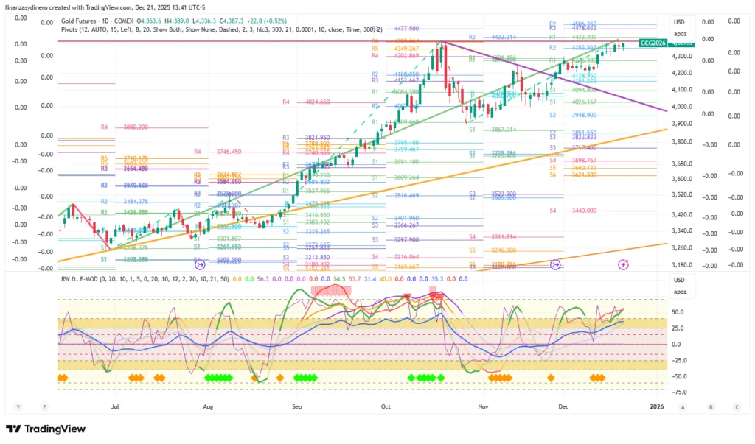Click the Y scale letter on the time axis

pyautogui.click(x=19, y=406)
